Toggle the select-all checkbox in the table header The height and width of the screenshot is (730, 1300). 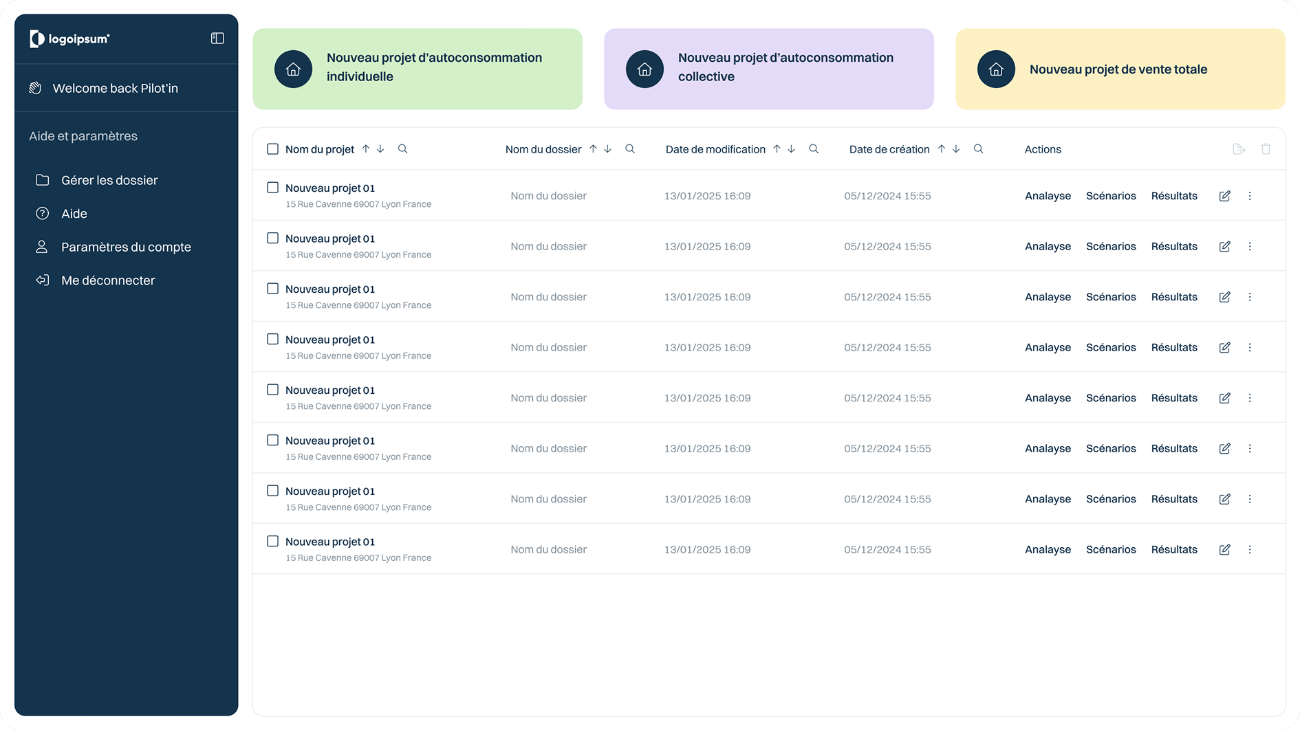tap(272, 149)
